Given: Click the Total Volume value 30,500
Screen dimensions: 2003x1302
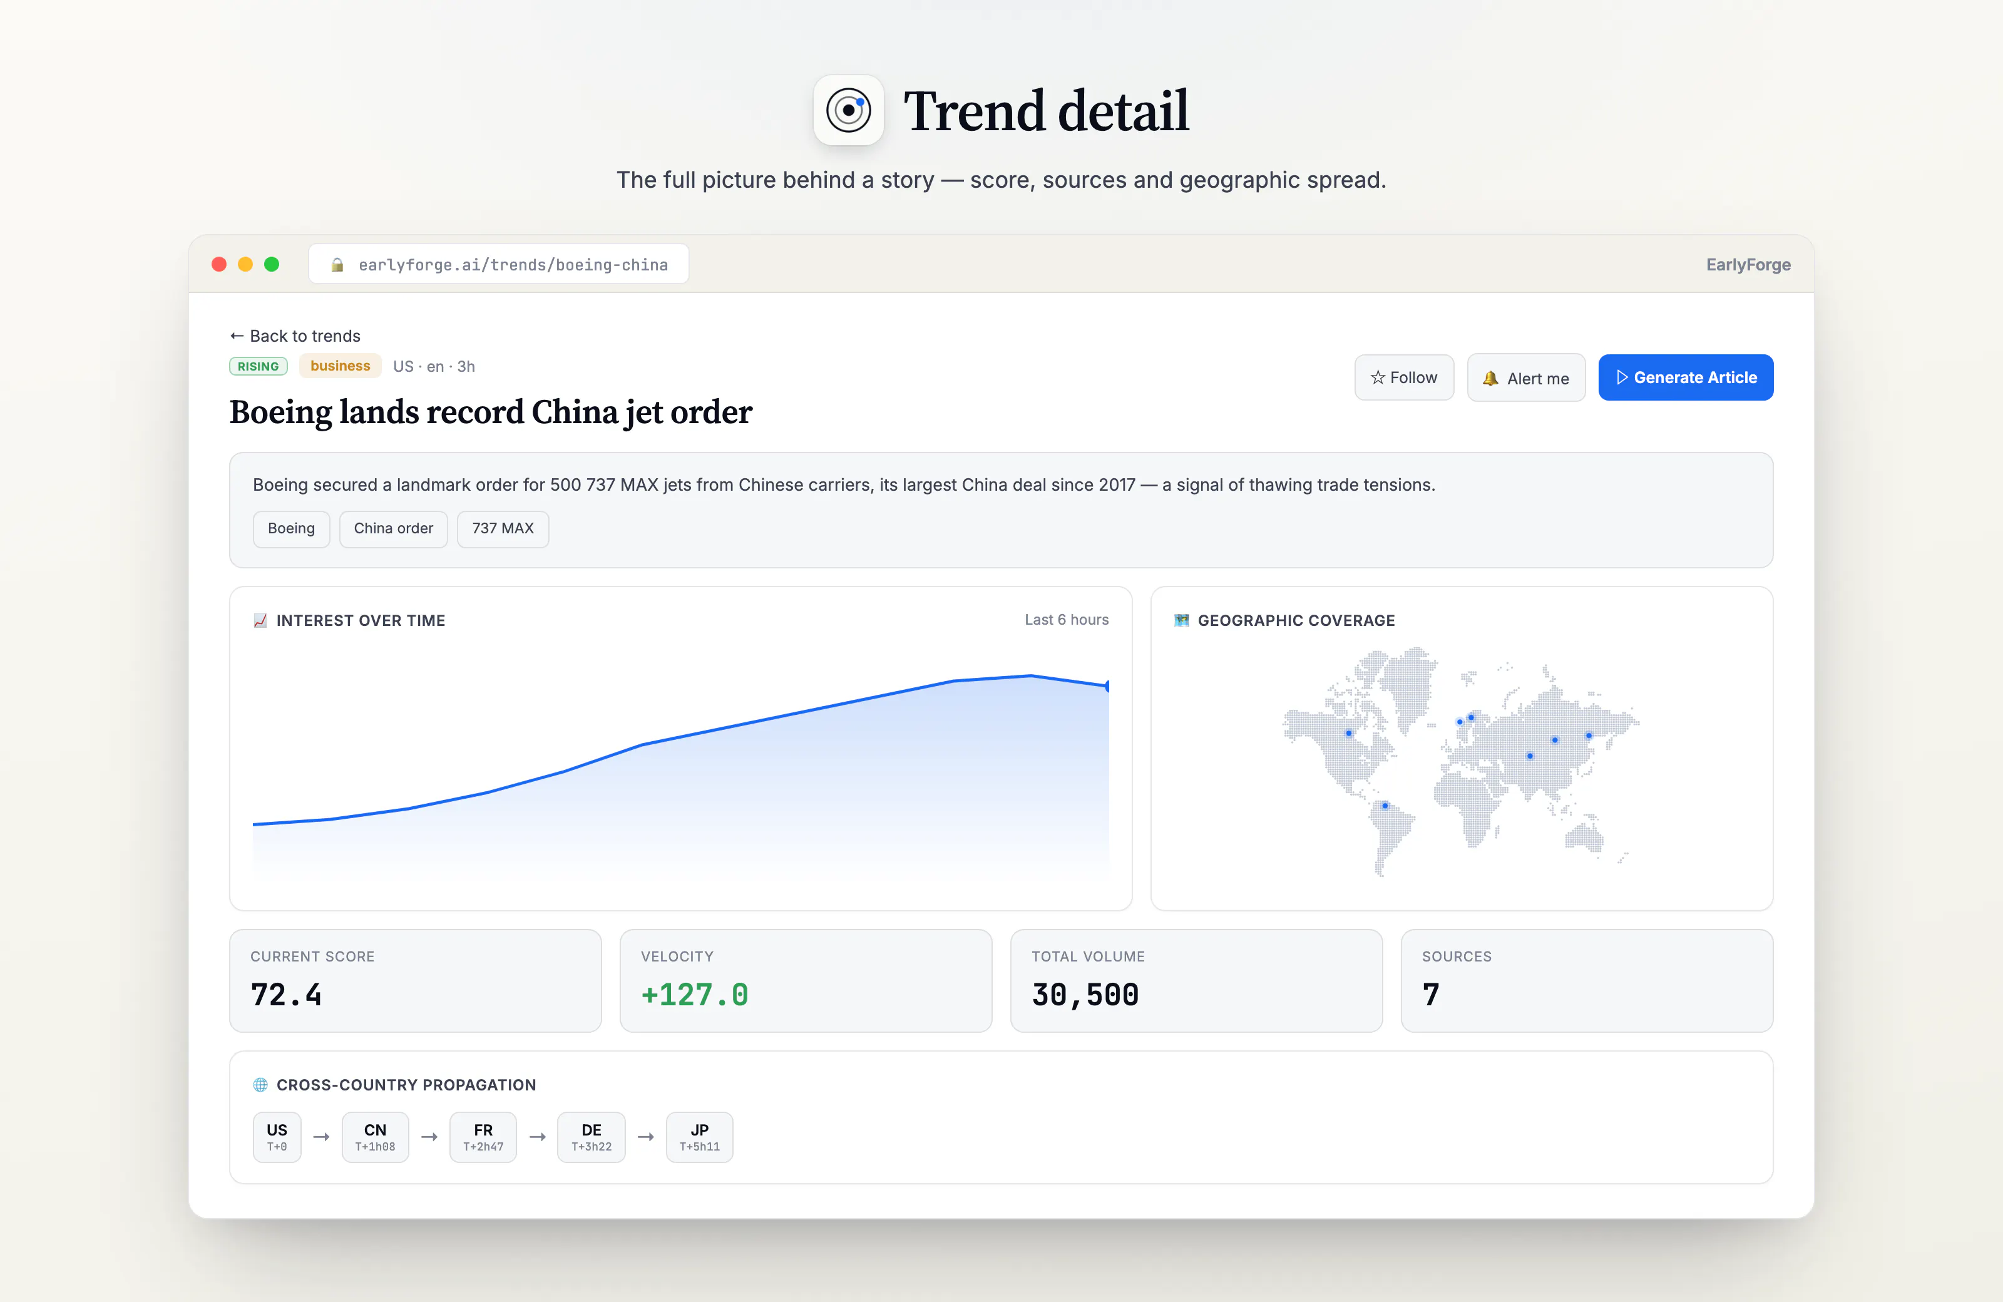Looking at the screenshot, I should (x=1085, y=995).
